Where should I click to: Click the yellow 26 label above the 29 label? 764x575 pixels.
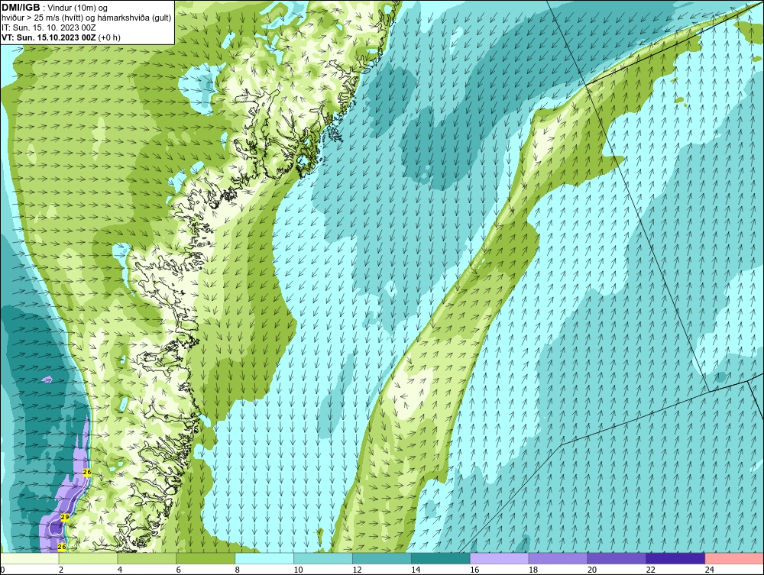[87, 472]
